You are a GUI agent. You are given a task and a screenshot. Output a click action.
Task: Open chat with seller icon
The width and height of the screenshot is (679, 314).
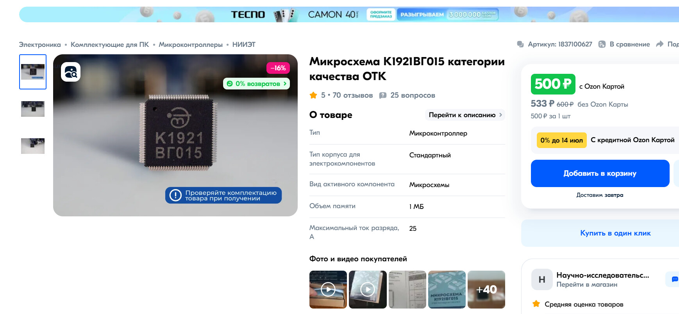click(674, 279)
